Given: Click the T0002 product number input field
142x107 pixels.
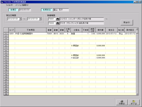Looking at the screenshot, I should [52, 23].
